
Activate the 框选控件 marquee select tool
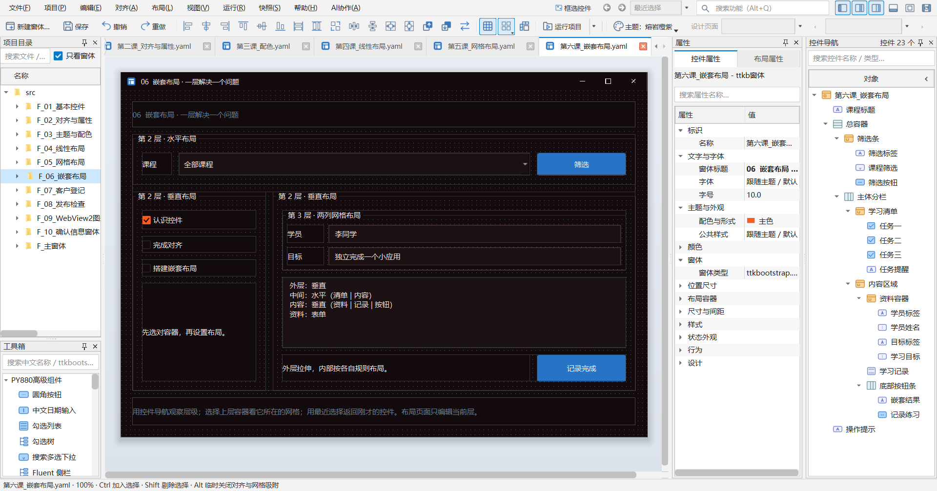click(x=573, y=8)
